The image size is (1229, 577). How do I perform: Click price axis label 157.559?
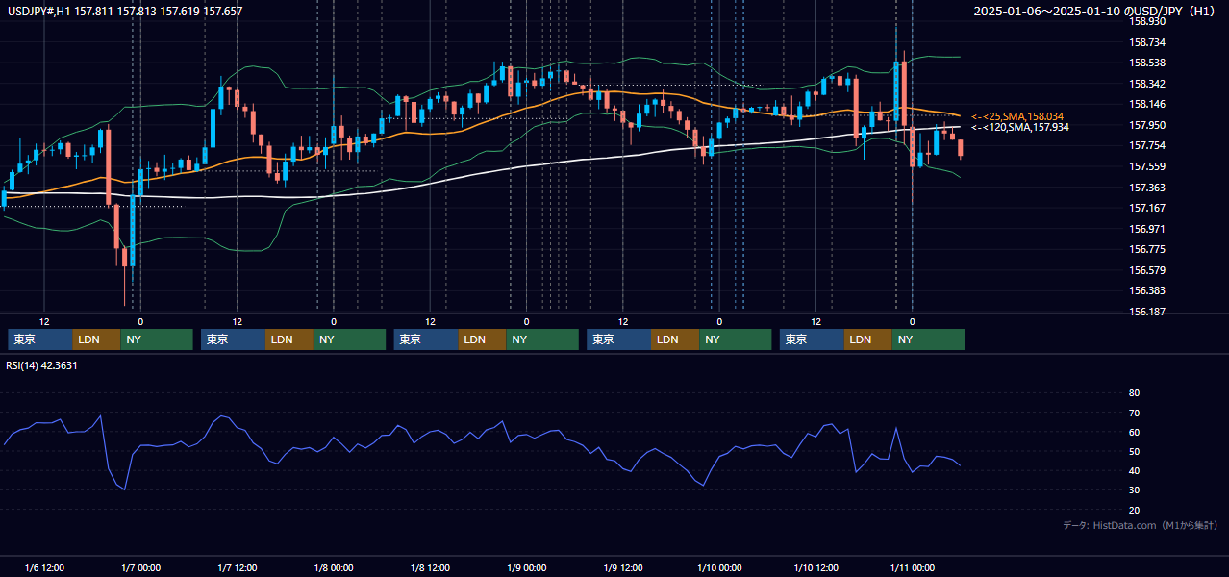[1147, 166]
